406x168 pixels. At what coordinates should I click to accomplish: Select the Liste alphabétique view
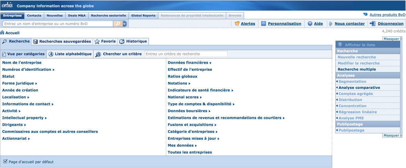click(x=70, y=54)
